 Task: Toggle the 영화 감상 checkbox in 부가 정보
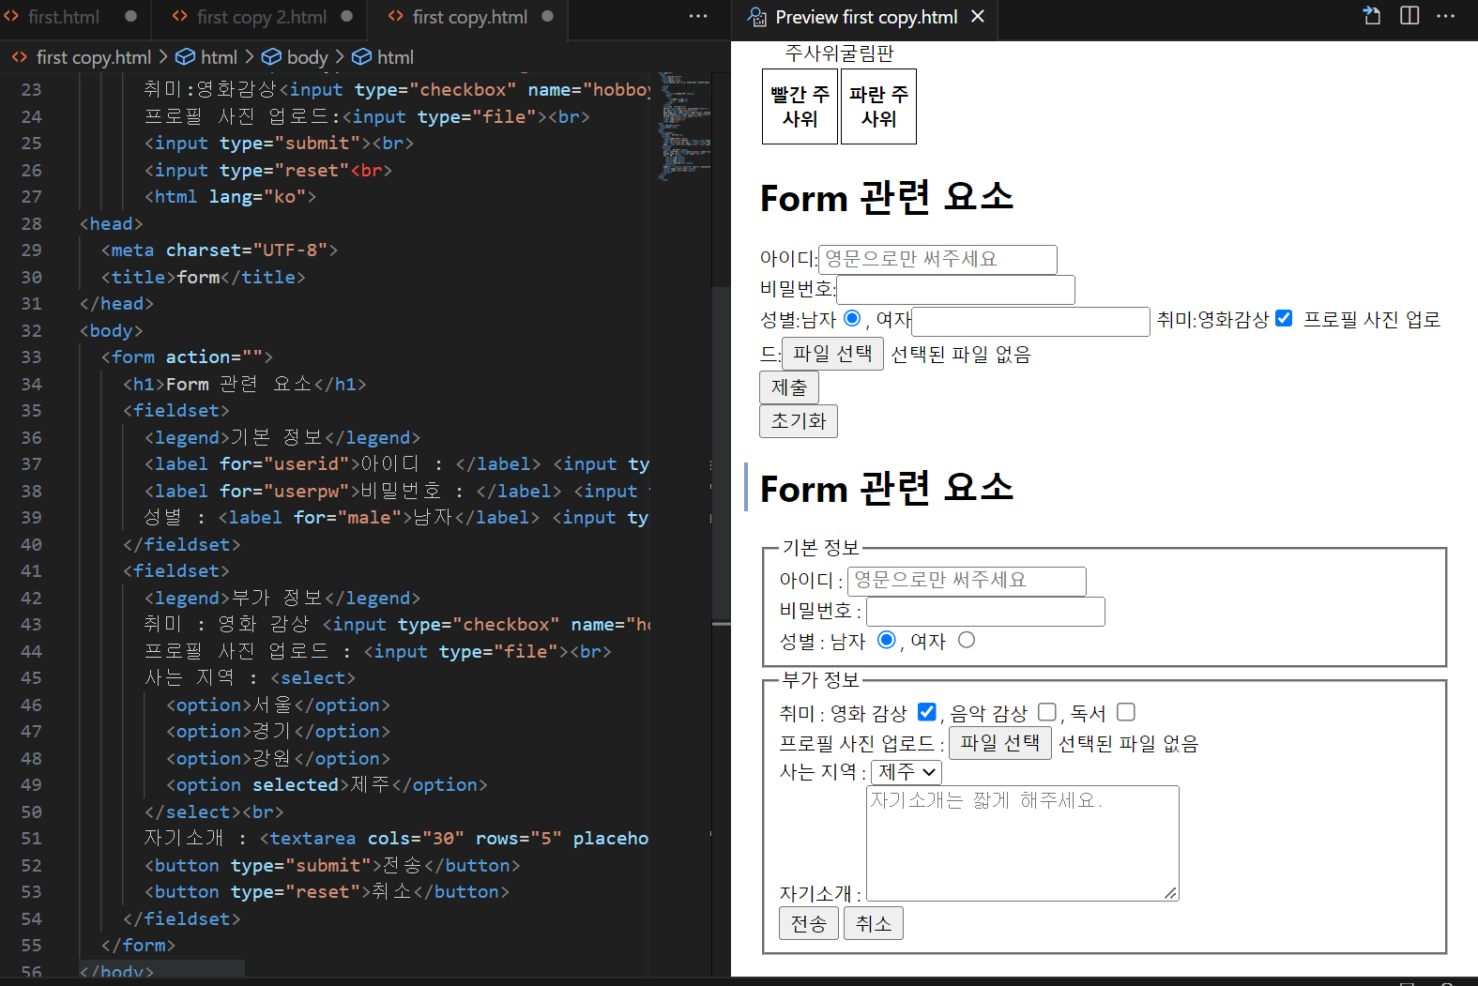[x=926, y=712]
